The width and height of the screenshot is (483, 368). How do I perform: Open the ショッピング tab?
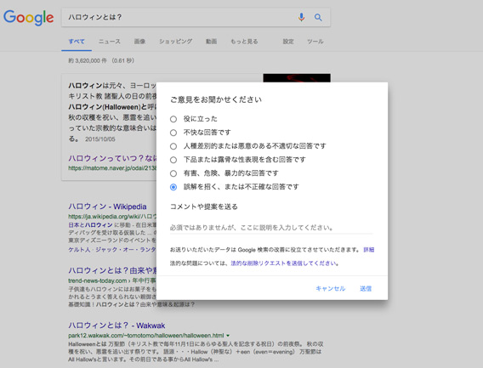click(175, 42)
